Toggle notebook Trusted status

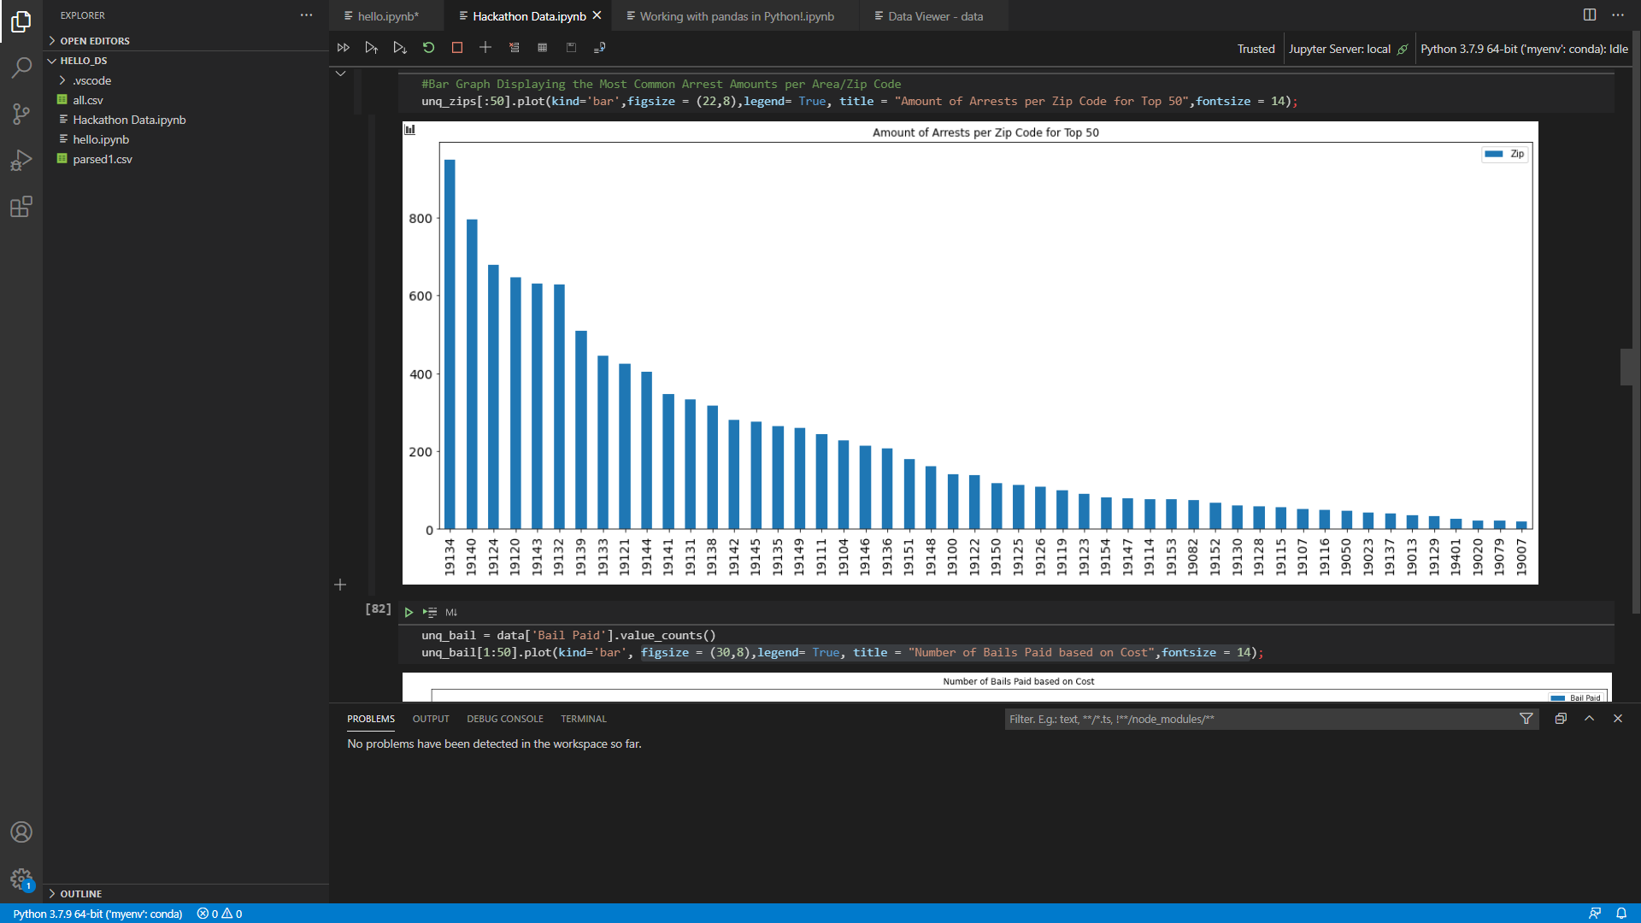pos(1256,49)
